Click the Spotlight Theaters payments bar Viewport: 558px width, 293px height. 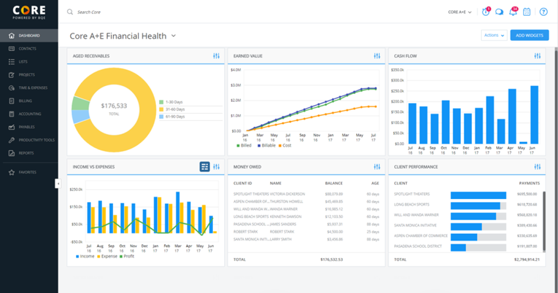coord(478,195)
